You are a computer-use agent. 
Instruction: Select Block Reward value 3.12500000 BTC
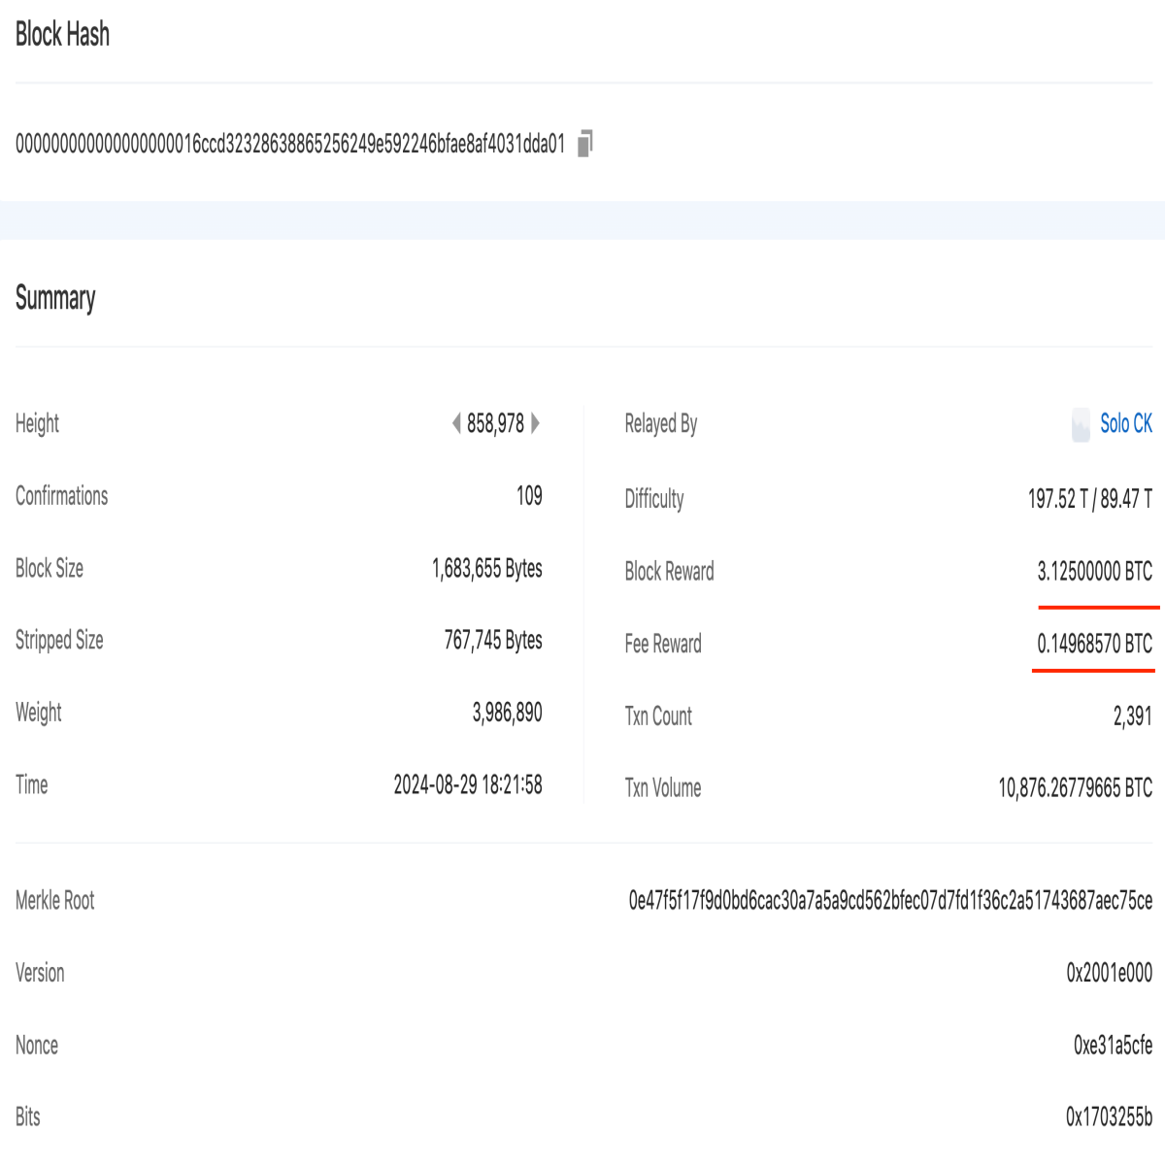(x=1095, y=571)
